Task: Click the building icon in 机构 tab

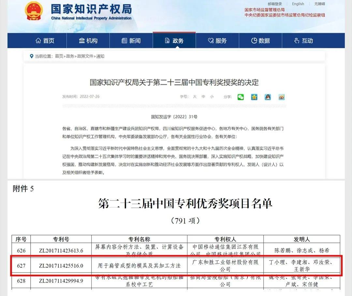Action: pyautogui.click(x=82, y=41)
